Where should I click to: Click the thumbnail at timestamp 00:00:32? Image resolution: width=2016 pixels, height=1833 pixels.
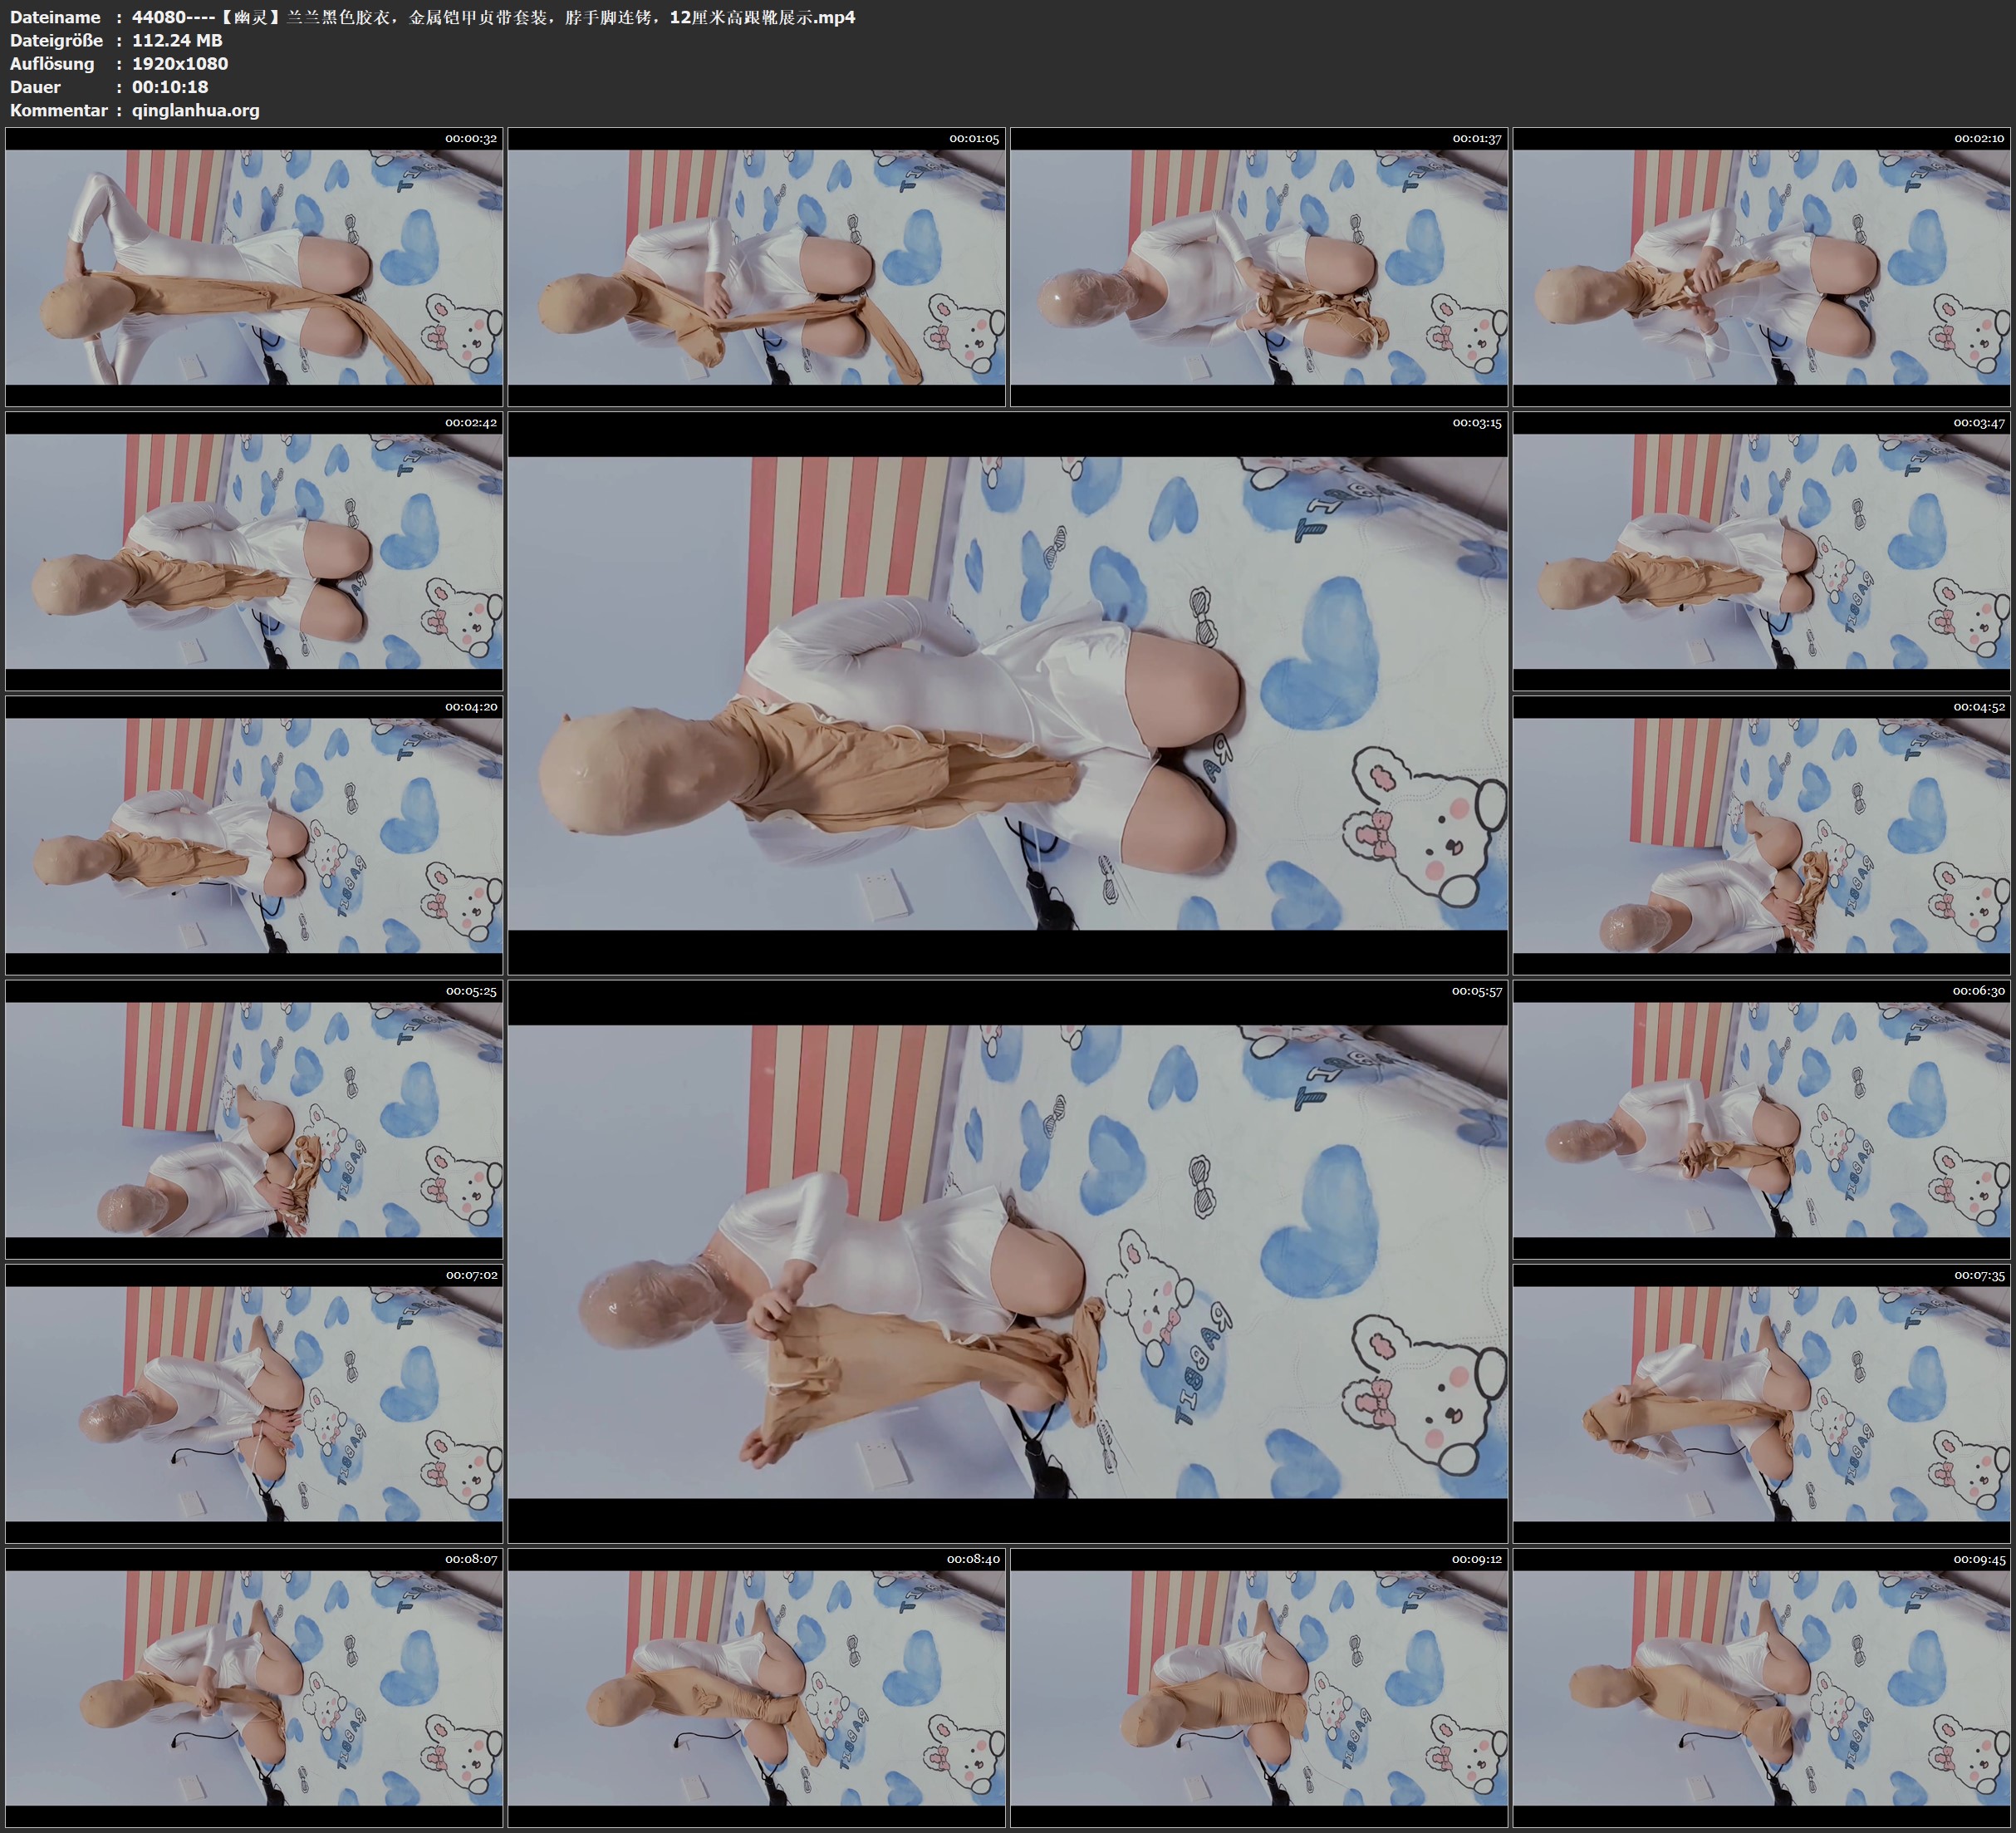[254, 268]
